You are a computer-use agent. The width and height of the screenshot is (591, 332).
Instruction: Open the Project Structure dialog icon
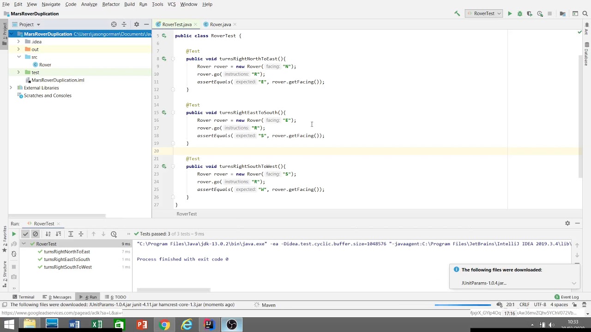[562, 14]
